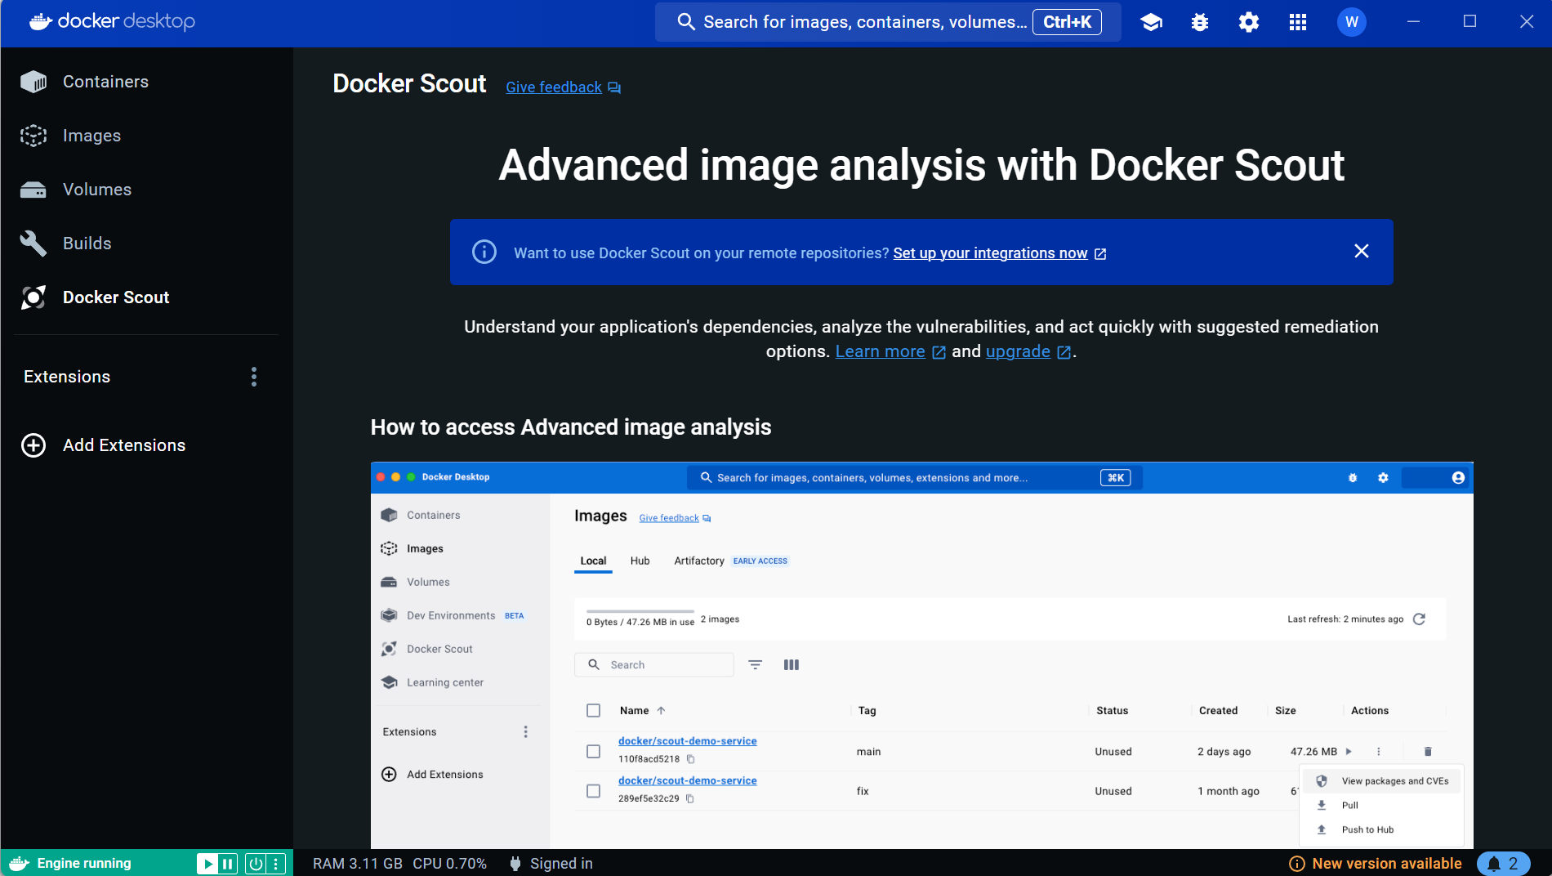Open the Extensions three-dot menu
This screenshot has width=1552, height=876.
(x=254, y=377)
